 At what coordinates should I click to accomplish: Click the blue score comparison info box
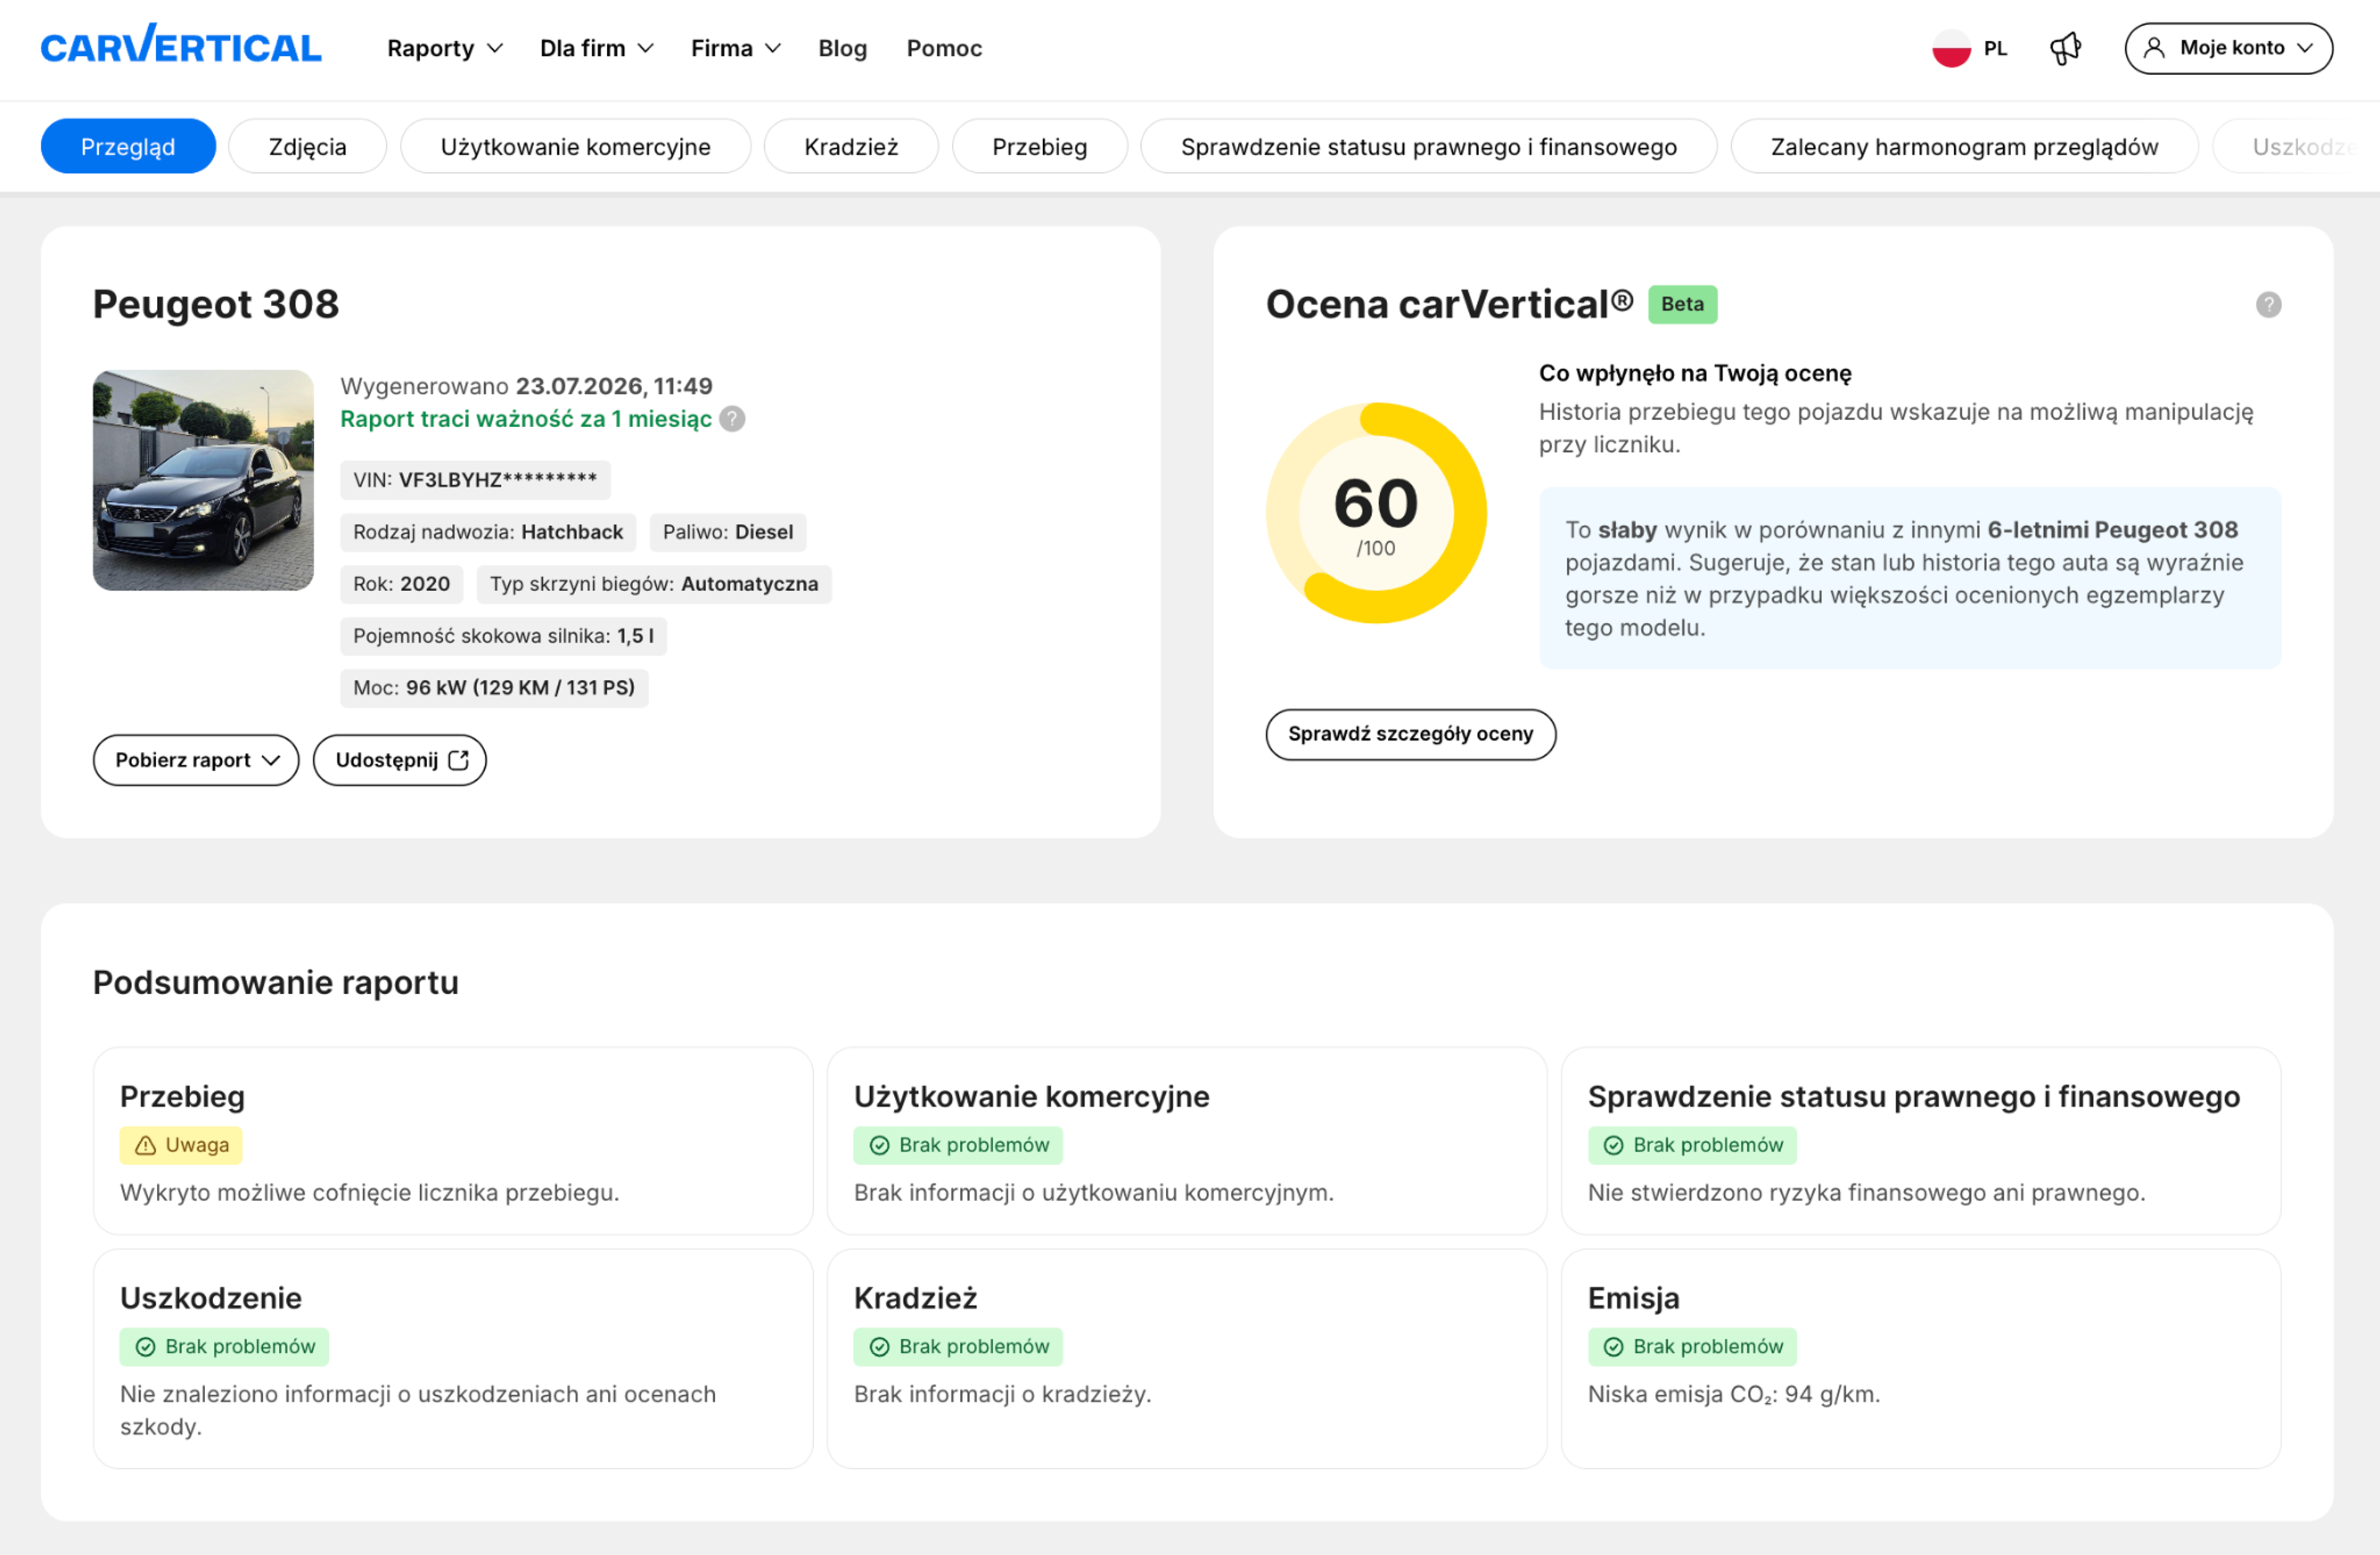coord(1910,578)
